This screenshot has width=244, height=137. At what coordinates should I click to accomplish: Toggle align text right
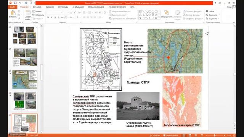coord(91,18)
